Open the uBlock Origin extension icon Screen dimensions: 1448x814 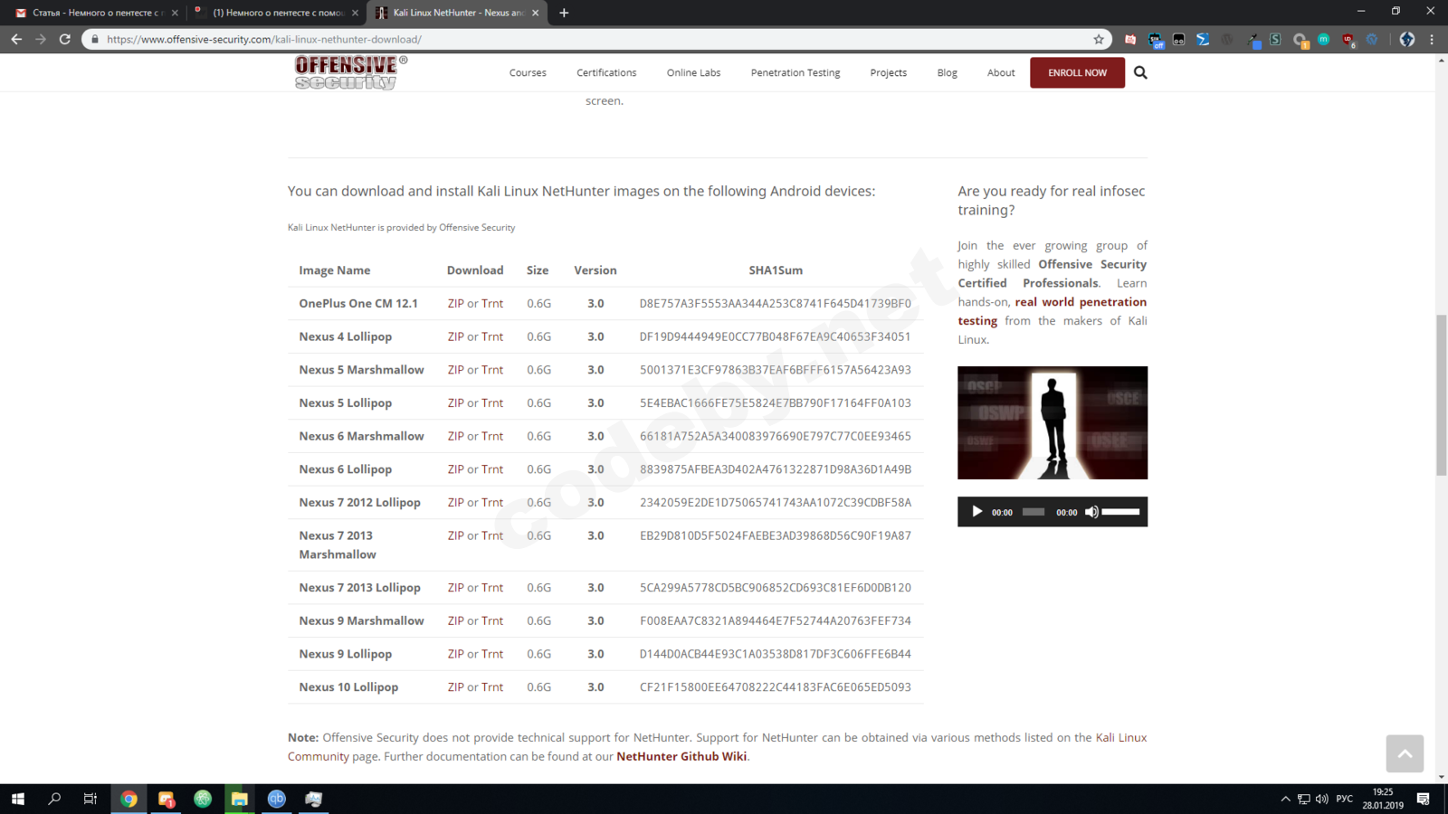tap(1348, 39)
